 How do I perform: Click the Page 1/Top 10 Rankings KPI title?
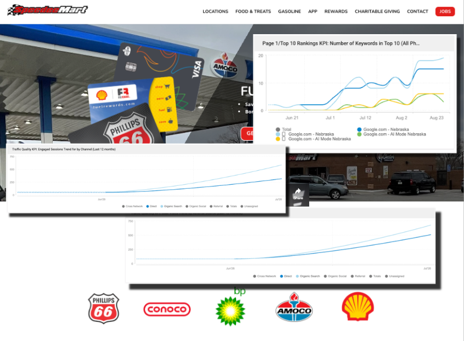340,43
